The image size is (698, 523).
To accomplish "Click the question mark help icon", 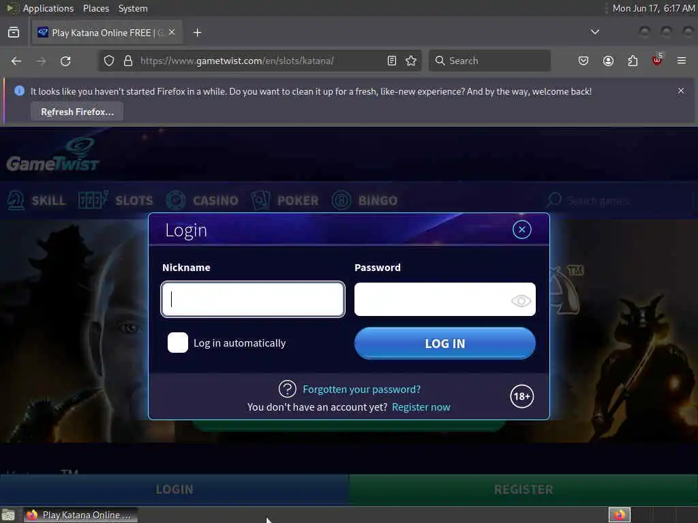I will pos(287,389).
